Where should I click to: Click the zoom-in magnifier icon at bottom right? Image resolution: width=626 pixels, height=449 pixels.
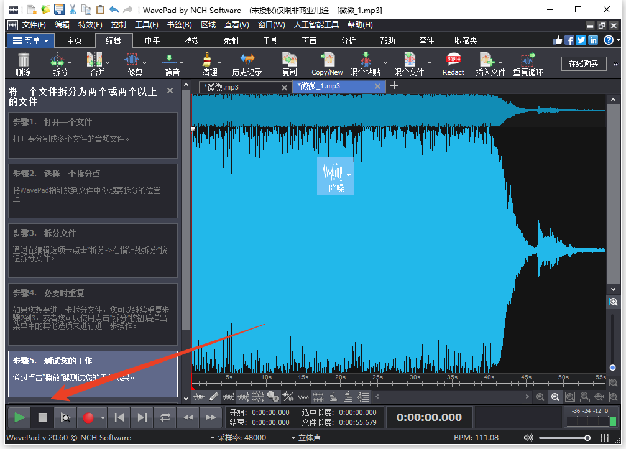coord(555,397)
